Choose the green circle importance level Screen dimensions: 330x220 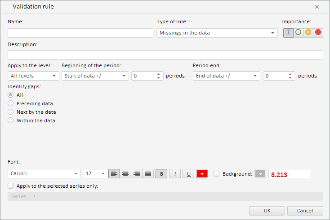pos(298,32)
